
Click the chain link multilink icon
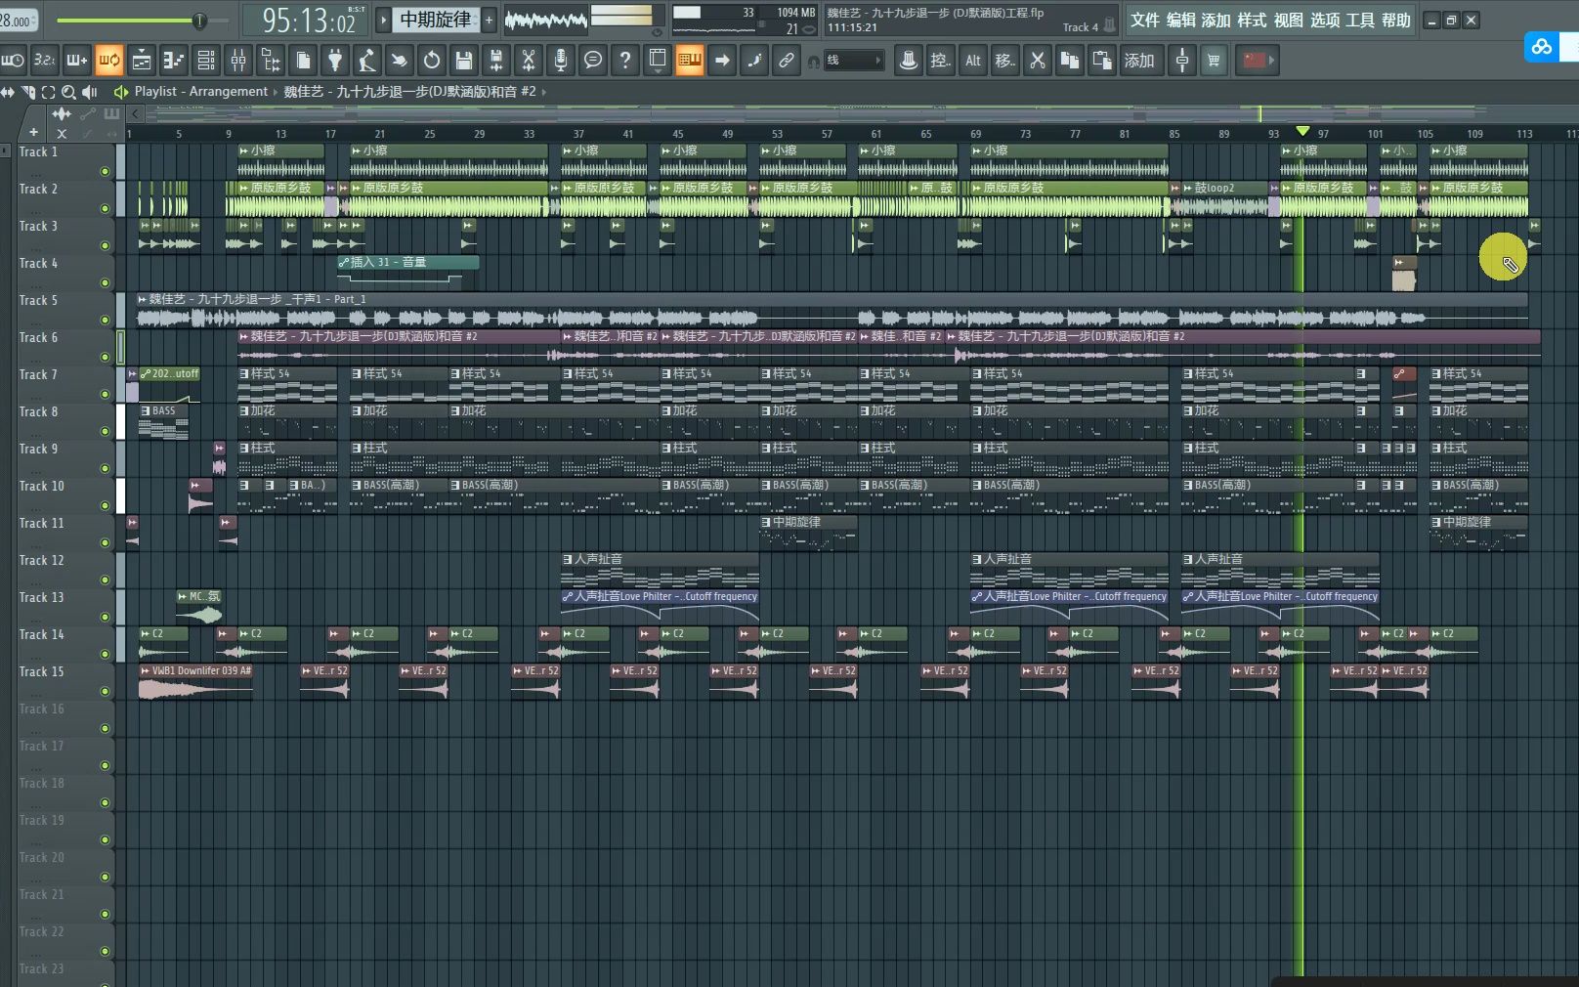pyautogui.click(x=787, y=61)
